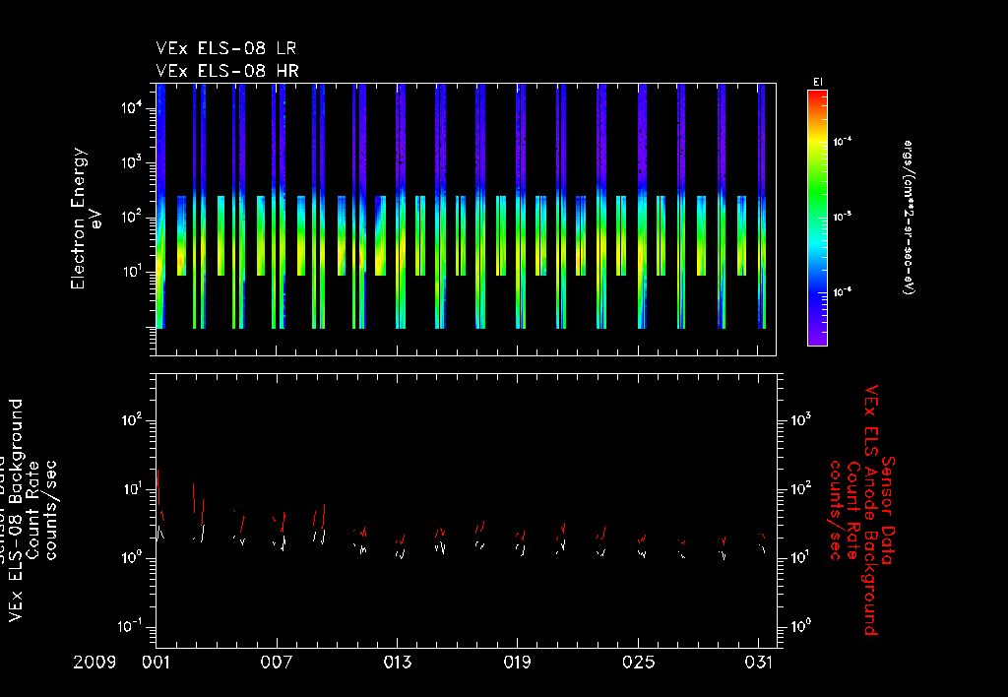Click the left 'counts/sec' axis label
1008x697 pixels.
click(x=50, y=511)
